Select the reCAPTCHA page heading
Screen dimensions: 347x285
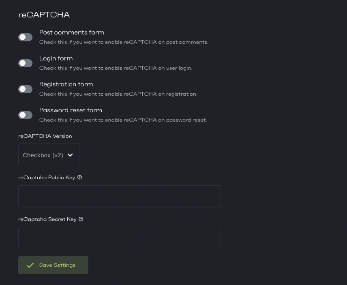point(44,15)
